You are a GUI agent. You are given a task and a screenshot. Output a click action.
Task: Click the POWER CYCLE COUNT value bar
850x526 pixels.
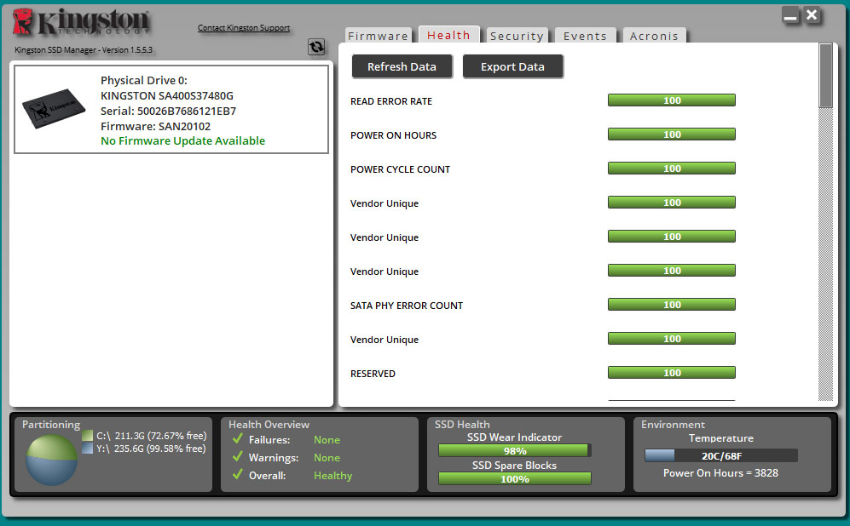coord(672,169)
